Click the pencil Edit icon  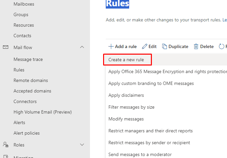(x=145, y=47)
